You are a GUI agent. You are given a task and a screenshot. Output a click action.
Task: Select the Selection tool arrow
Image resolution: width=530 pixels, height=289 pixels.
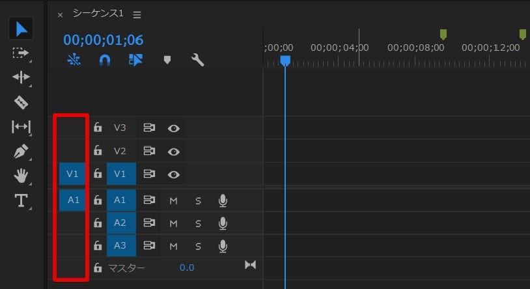click(21, 29)
